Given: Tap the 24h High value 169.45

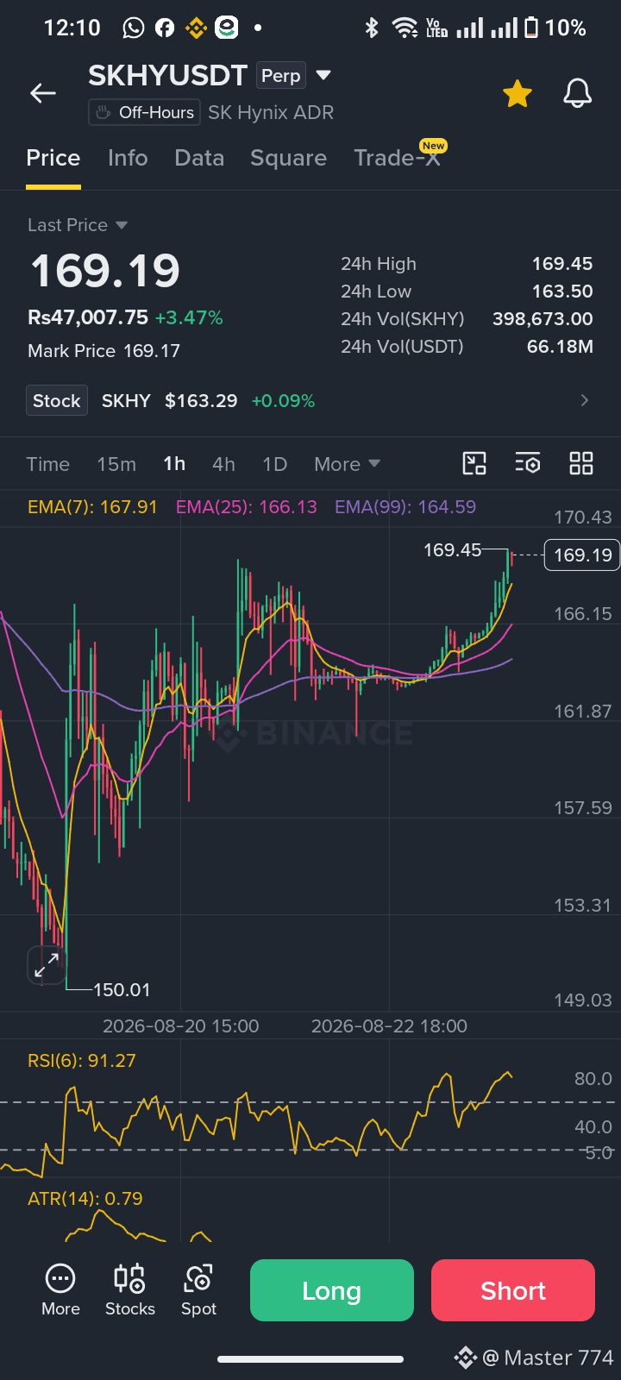Looking at the screenshot, I should [562, 264].
